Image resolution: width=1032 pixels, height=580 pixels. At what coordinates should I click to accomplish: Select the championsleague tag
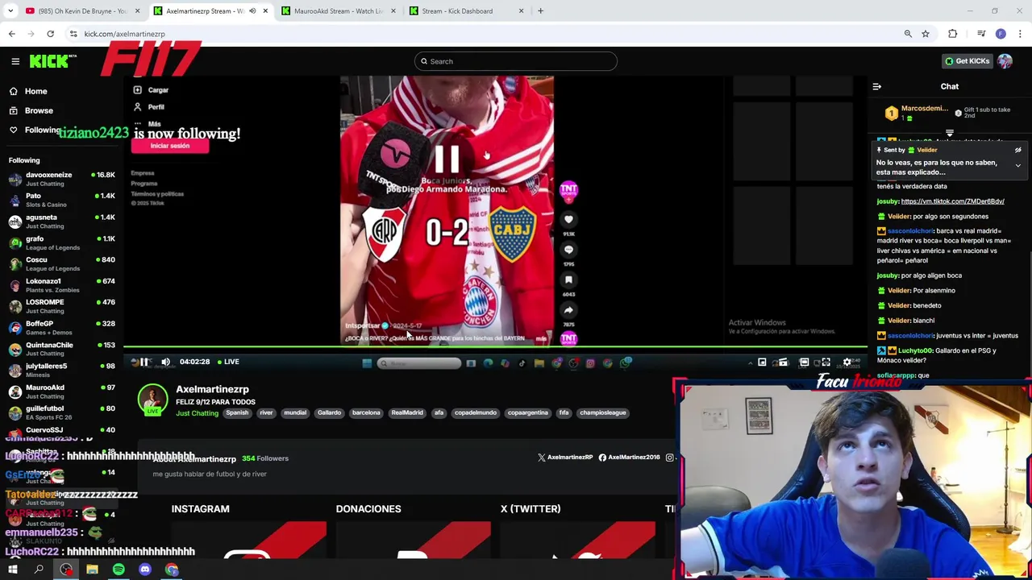(x=602, y=412)
